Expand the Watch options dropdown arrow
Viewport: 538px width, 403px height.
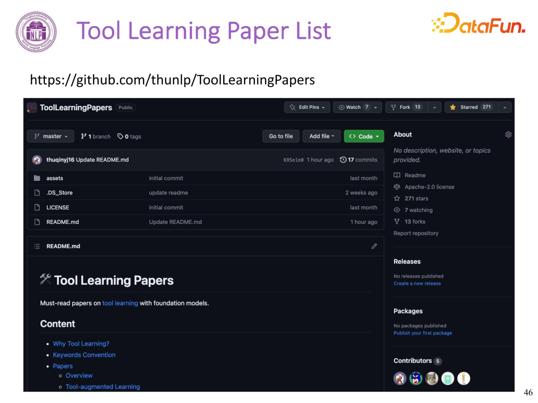pyautogui.click(x=376, y=107)
